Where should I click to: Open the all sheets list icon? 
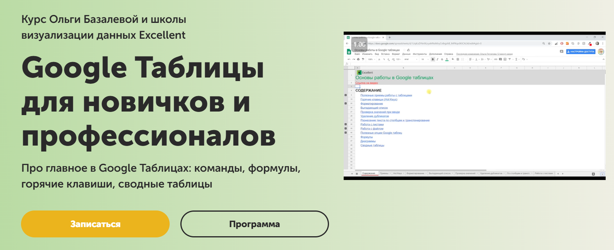point(357,173)
